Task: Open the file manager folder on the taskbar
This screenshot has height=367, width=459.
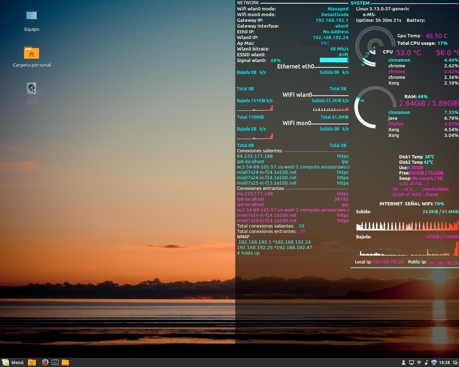Action: coord(65,362)
